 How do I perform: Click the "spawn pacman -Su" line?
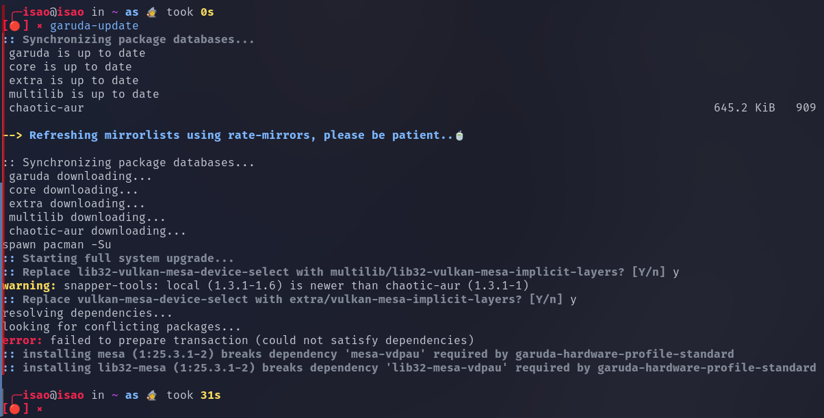[x=57, y=245]
